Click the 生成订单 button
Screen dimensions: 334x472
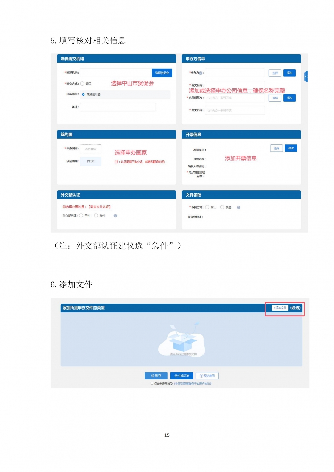pyautogui.click(x=181, y=376)
